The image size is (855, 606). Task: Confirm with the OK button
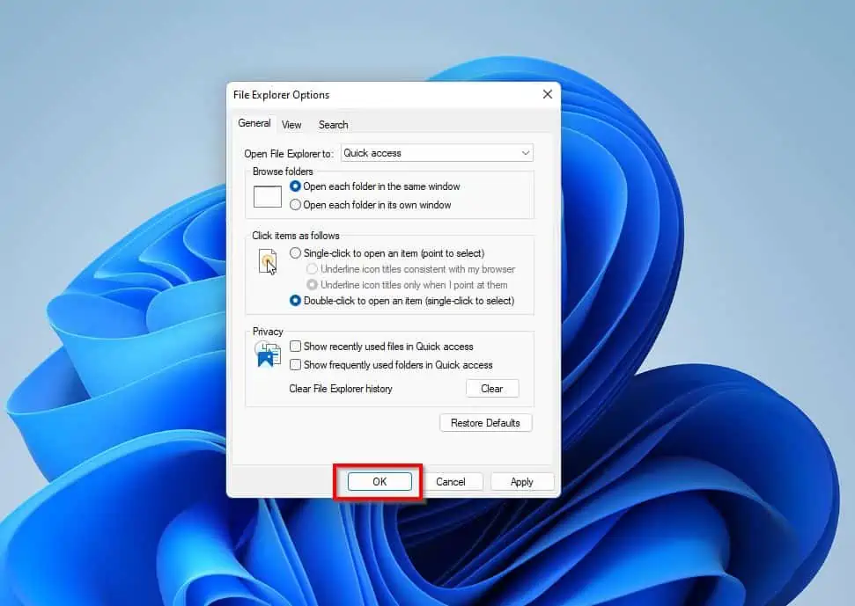pos(380,482)
